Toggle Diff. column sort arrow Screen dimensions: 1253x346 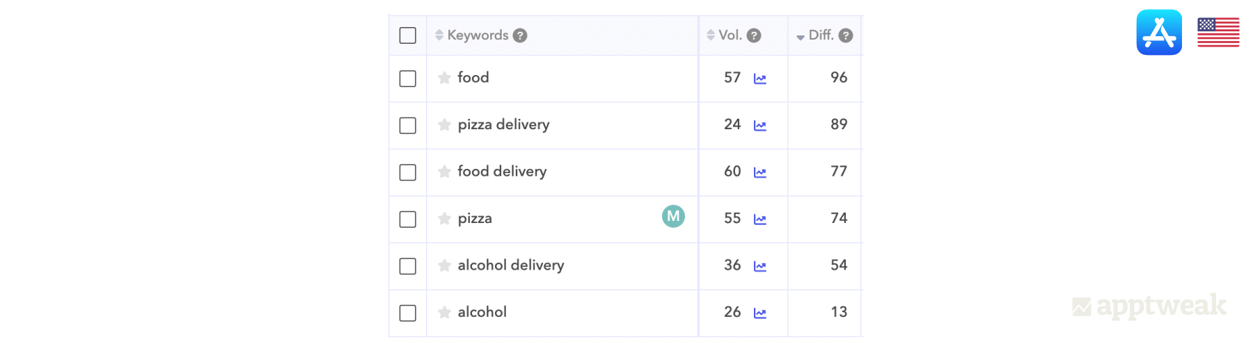click(801, 37)
